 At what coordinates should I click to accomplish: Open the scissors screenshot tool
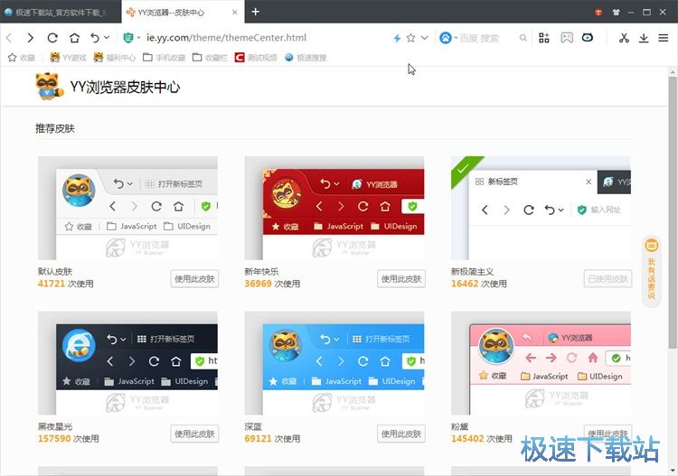click(x=624, y=38)
